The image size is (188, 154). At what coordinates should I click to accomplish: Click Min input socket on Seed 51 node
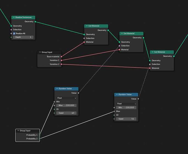[114, 107]
